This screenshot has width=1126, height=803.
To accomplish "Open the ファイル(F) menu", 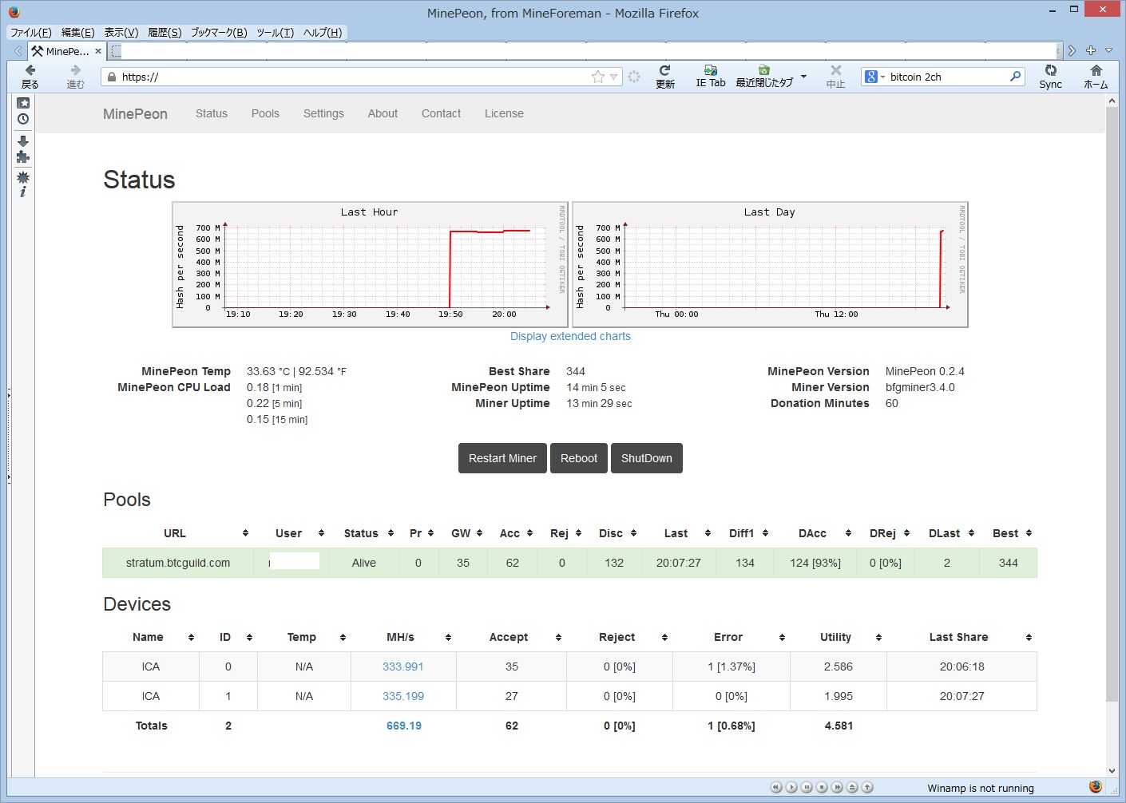I will coord(31,33).
